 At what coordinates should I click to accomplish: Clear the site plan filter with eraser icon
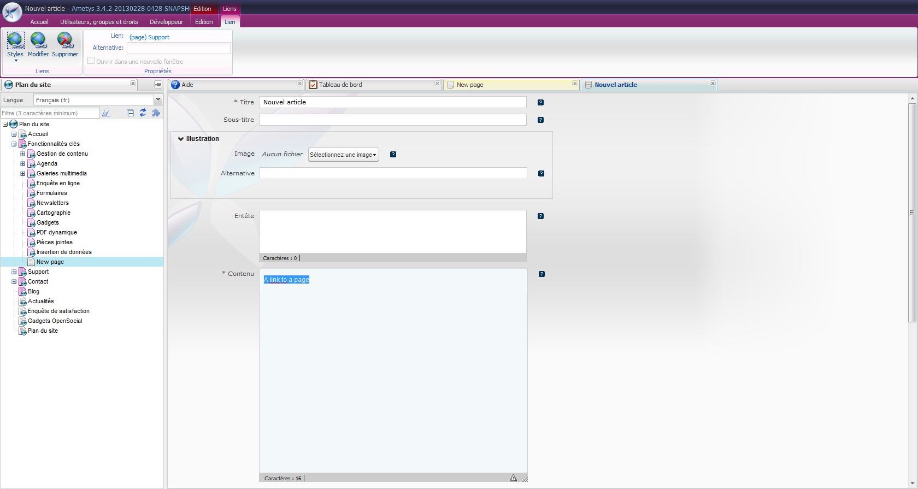[x=106, y=113]
